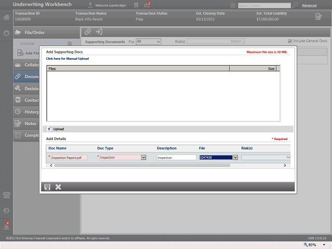Image resolution: width=332 pixels, height=249 pixels.
Task: Click the Doc Name input field
Action: [x=69, y=158]
